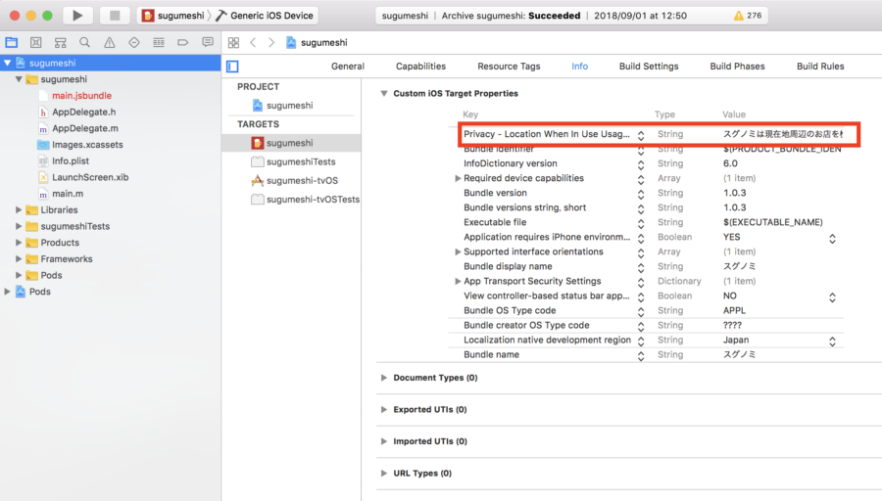Expand the sugumeshiTests folder
This screenshot has width=882, height=501.
point(19,226)
